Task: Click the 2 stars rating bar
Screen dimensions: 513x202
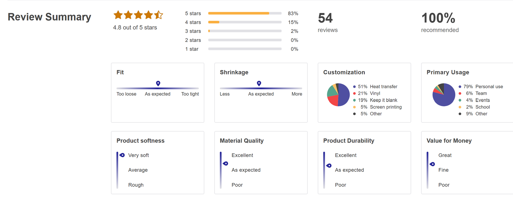Action: pyautogui.click(x=245, y=40)
